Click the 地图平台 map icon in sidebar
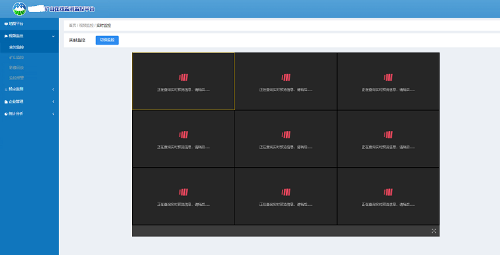The width and height of the screenshot is (500, 255). click(x=6, y=24)
